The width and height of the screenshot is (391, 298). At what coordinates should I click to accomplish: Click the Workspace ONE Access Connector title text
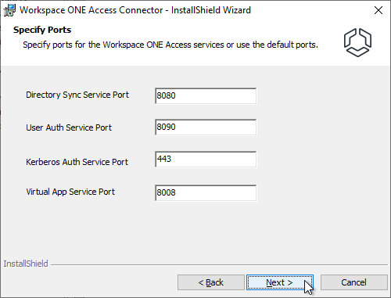click(x=135, y=10)
